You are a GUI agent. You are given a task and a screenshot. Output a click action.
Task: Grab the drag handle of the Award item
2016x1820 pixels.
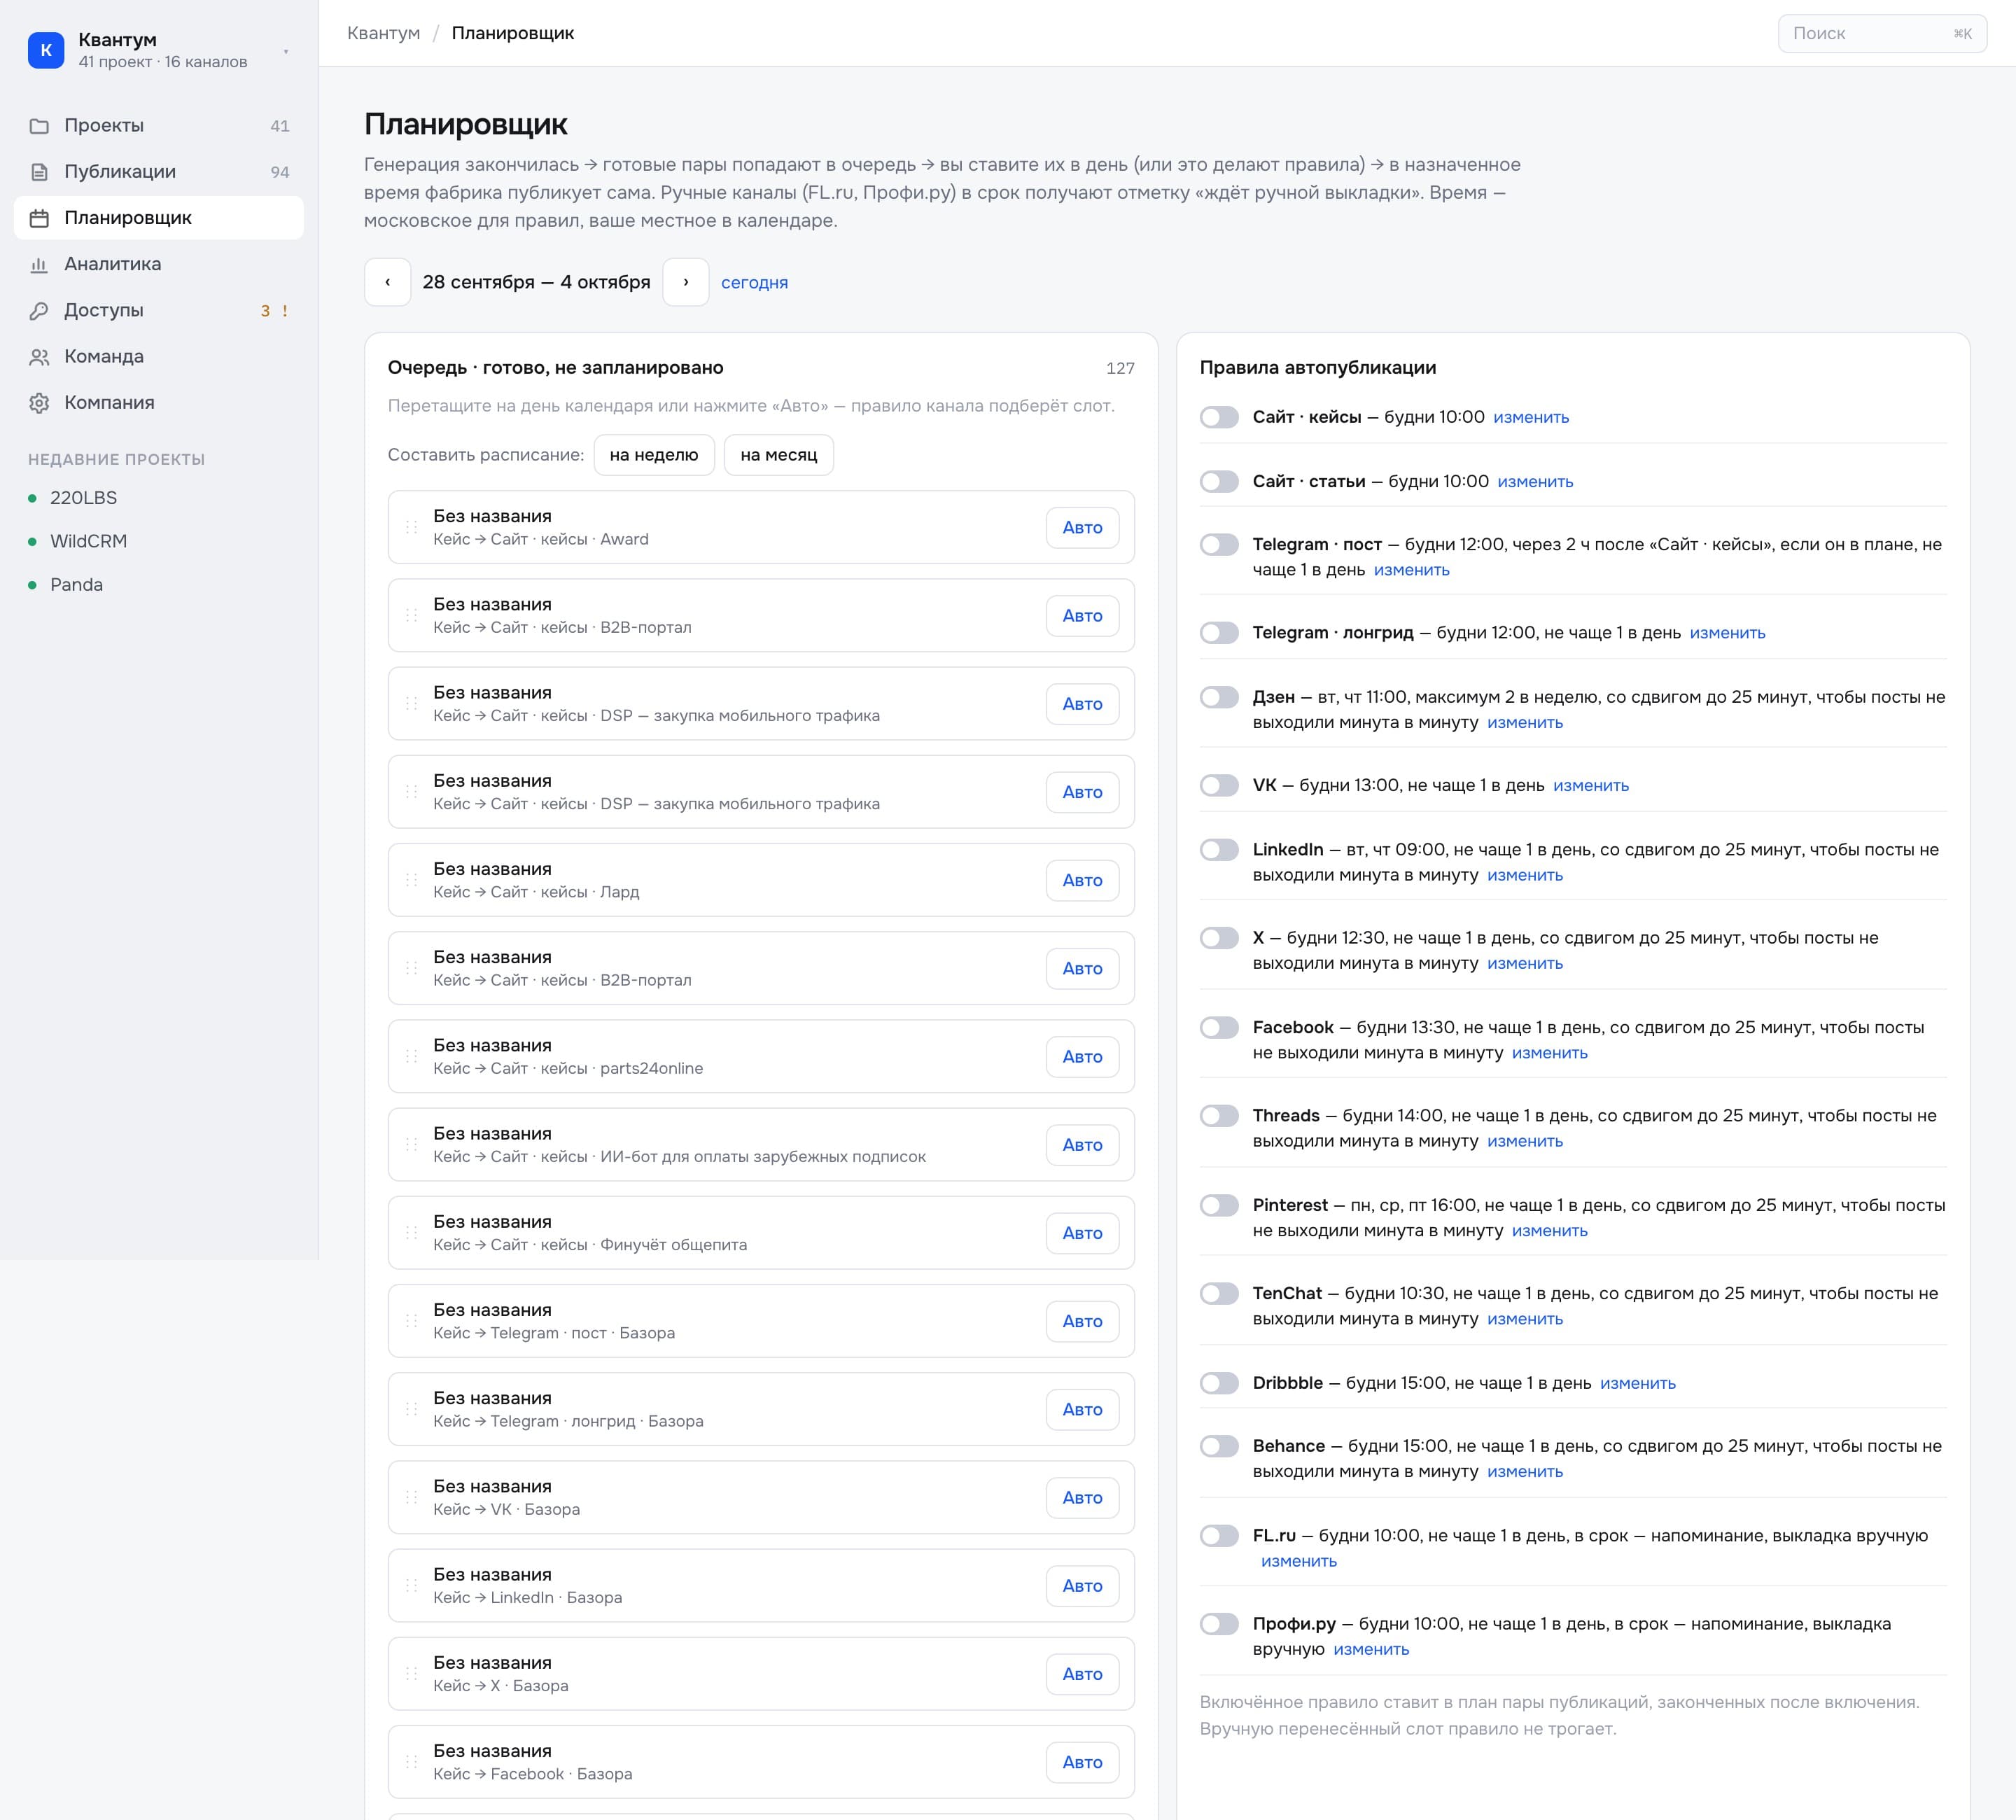411,527
